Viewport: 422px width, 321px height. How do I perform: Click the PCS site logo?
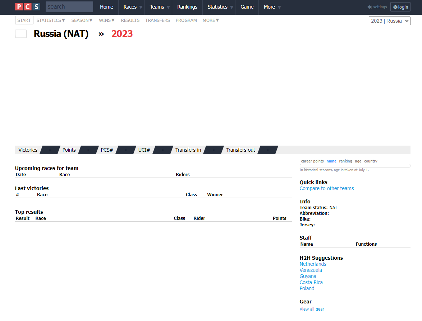pos(28,7)
